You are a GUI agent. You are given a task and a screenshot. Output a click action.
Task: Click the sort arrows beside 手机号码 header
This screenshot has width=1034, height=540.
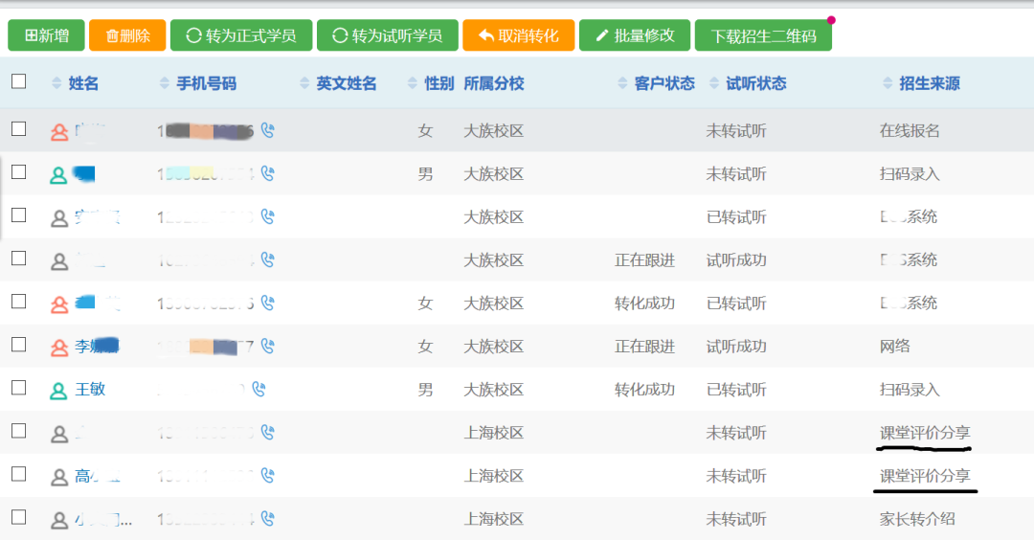tap(165, 84)
